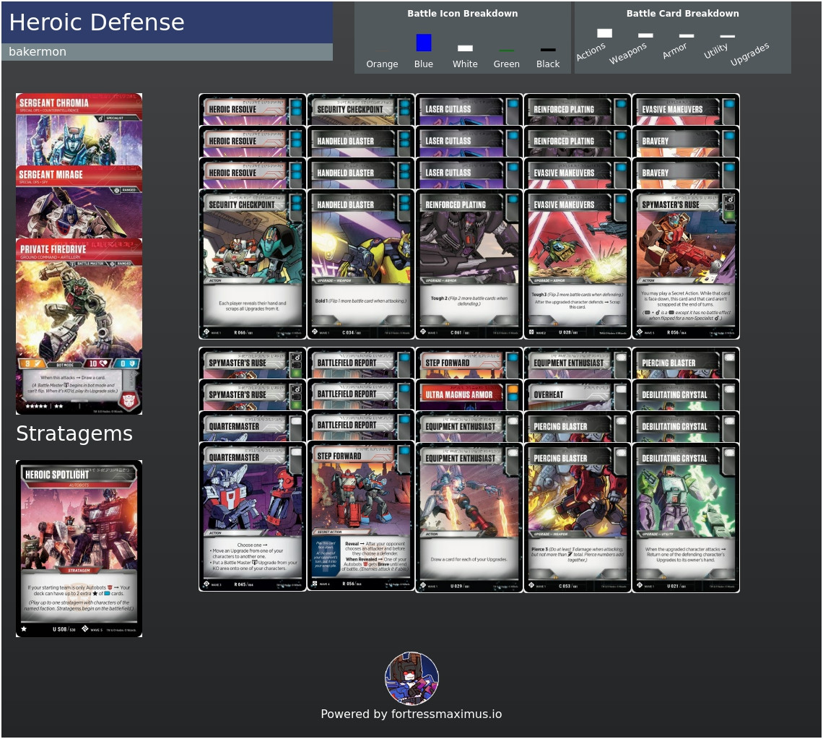Click the 'Utility' axis label
The image size is (823, 739).
tap(716, 51)
